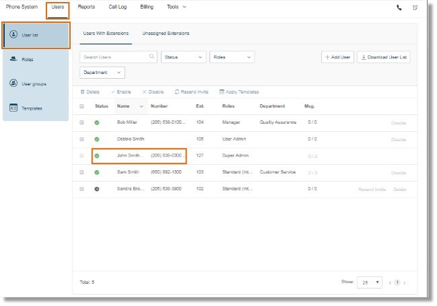The height and width of the screenshot is (306, 437).
Task: Click the green status icon for Debbie Smith
Action: (97, 139)
